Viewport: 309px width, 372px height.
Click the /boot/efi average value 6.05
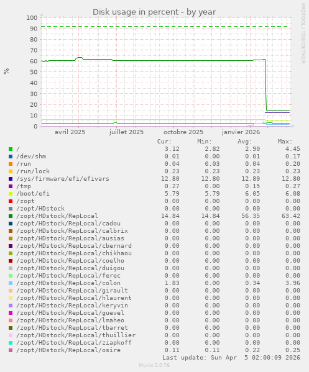click(252, 194)
